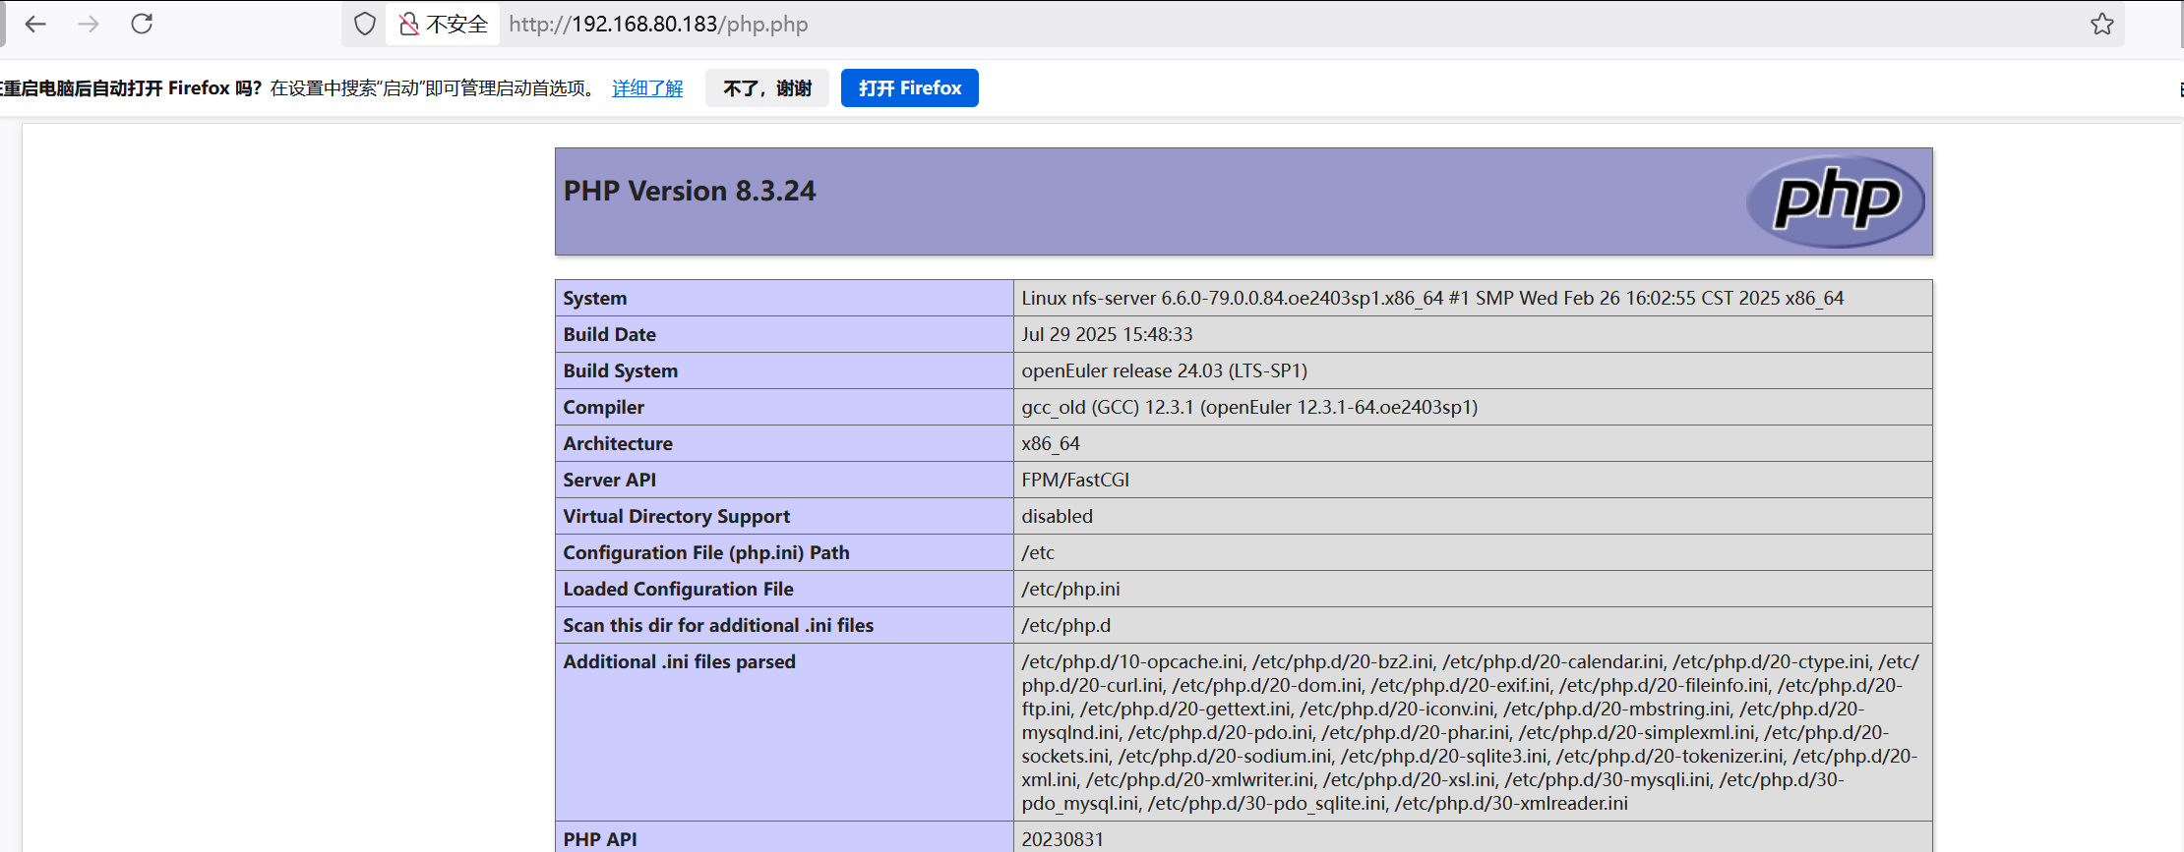This screenshot has height=852, width=2184.
Task: Click the 打开 Firefox button
Action: pyautogui.click(x=910, y=88)
